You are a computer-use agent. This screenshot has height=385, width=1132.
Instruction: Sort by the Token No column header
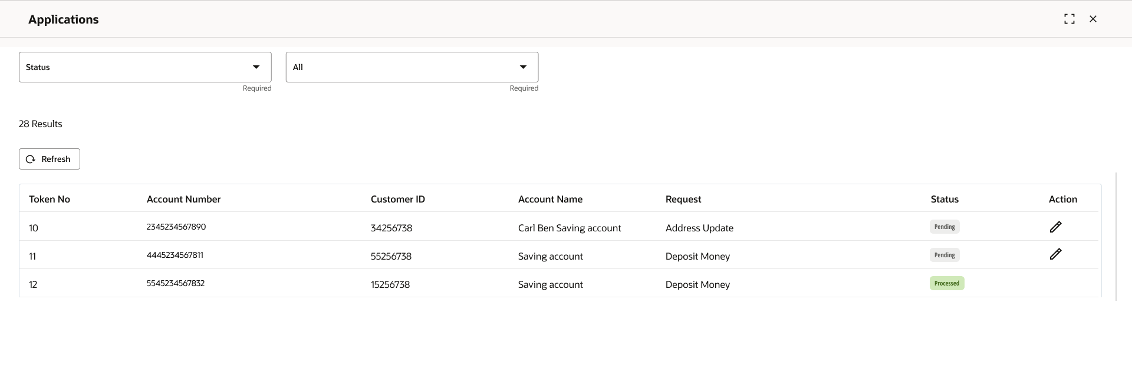[50, 199]
